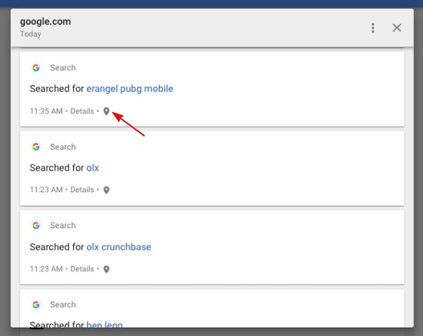
Task: Click the Search label on erangel card
Action: [x=63, y=68]
